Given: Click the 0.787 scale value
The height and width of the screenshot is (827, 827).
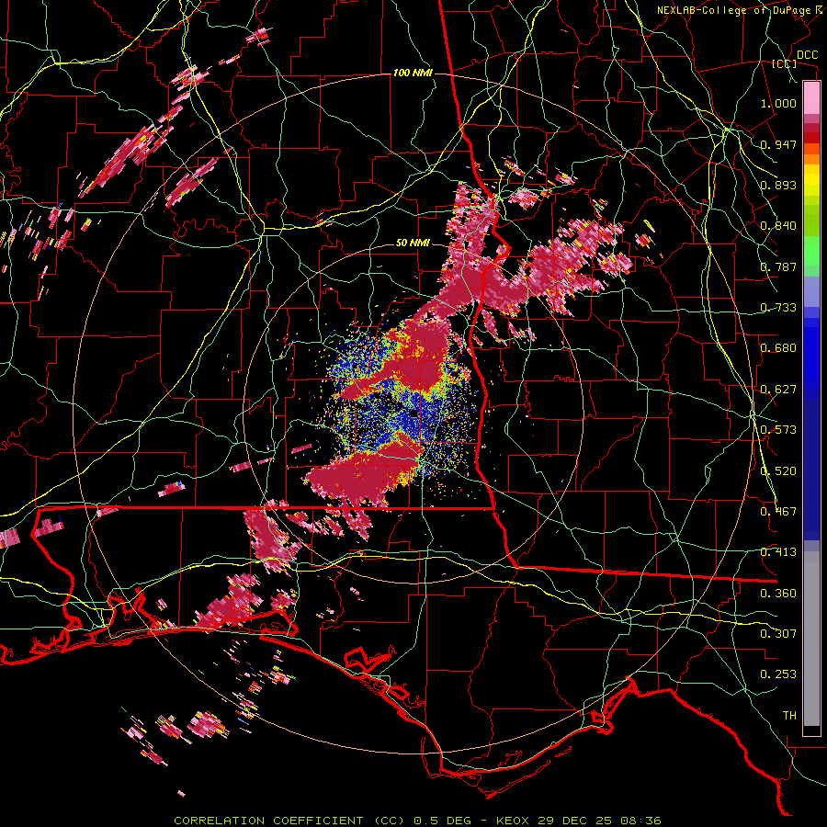Looking at the screenshot, I should [778, 266].
